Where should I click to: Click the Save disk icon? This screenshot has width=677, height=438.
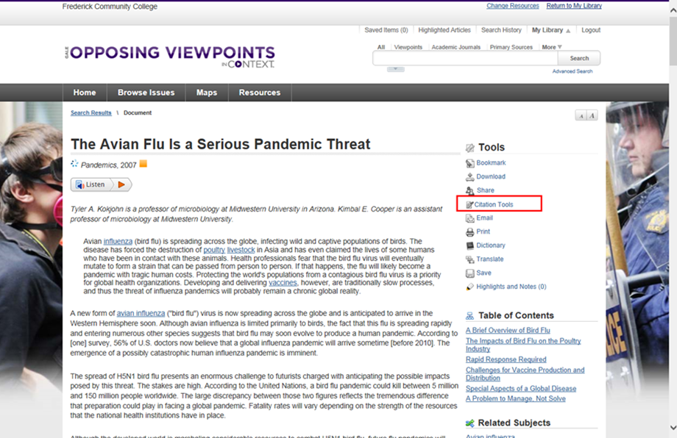coord(469,273)
